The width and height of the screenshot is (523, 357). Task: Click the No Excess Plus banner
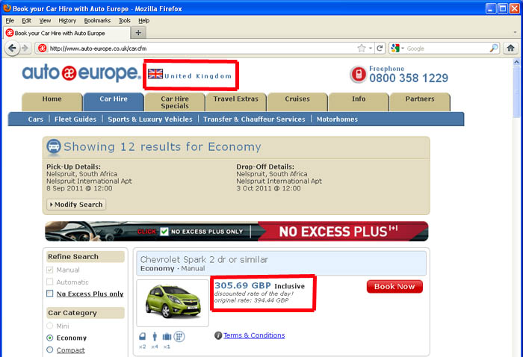(x=237, y=231)
